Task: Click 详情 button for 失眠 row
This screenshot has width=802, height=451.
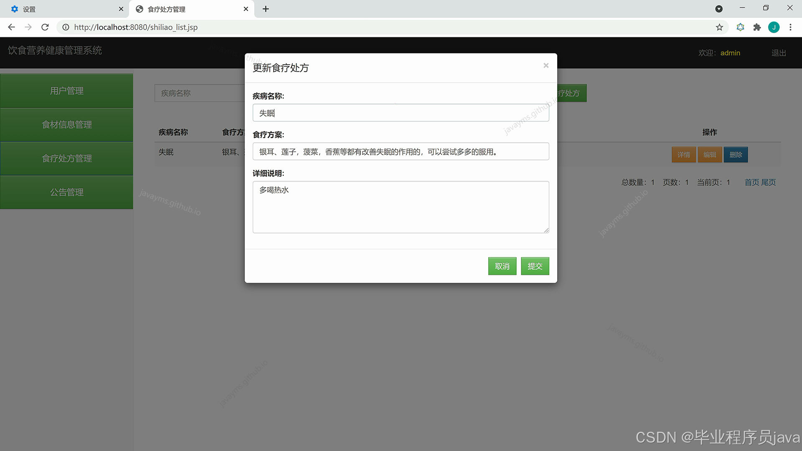Action: (683, 155)
